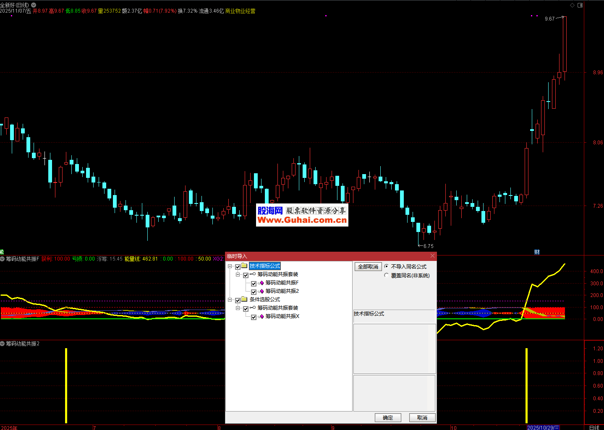Click the 2025/10/29 date marker on timeline

point(543,427)
